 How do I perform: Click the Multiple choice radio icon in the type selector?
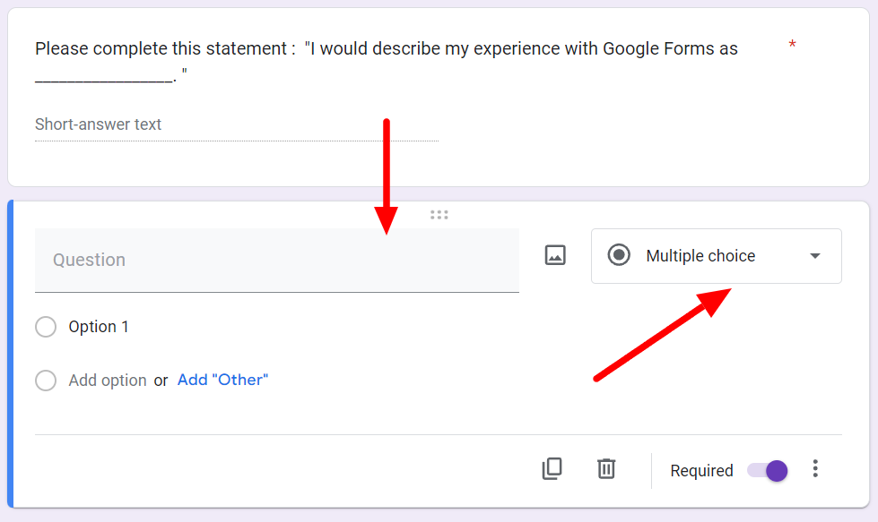(619, 255)
